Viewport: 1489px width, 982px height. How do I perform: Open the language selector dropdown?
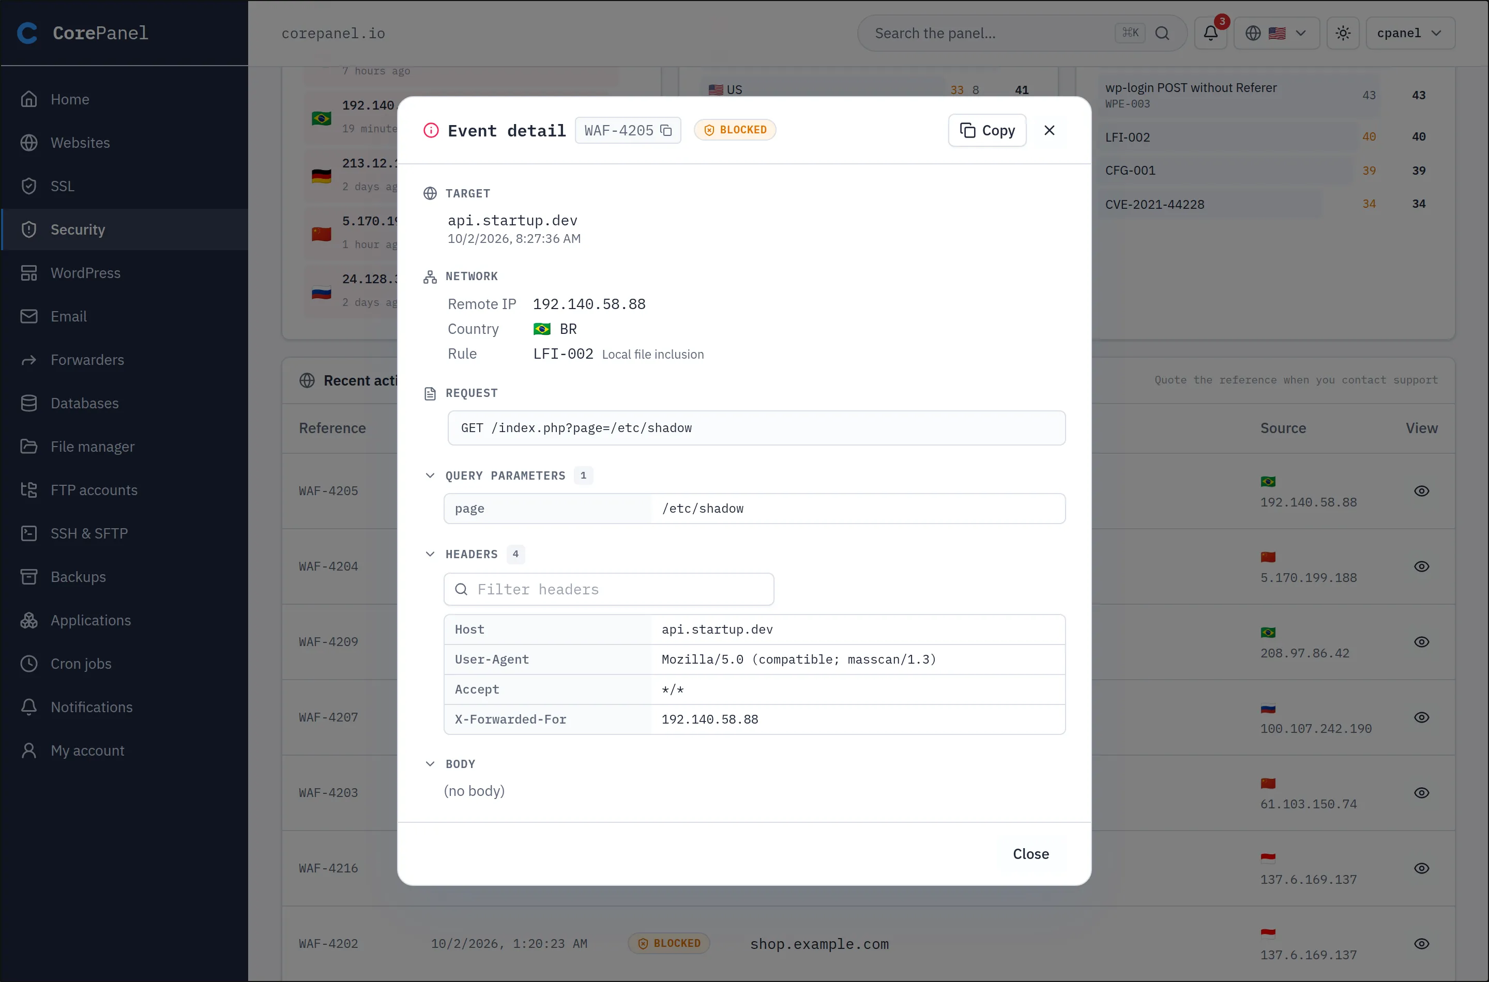point(1276,33)
